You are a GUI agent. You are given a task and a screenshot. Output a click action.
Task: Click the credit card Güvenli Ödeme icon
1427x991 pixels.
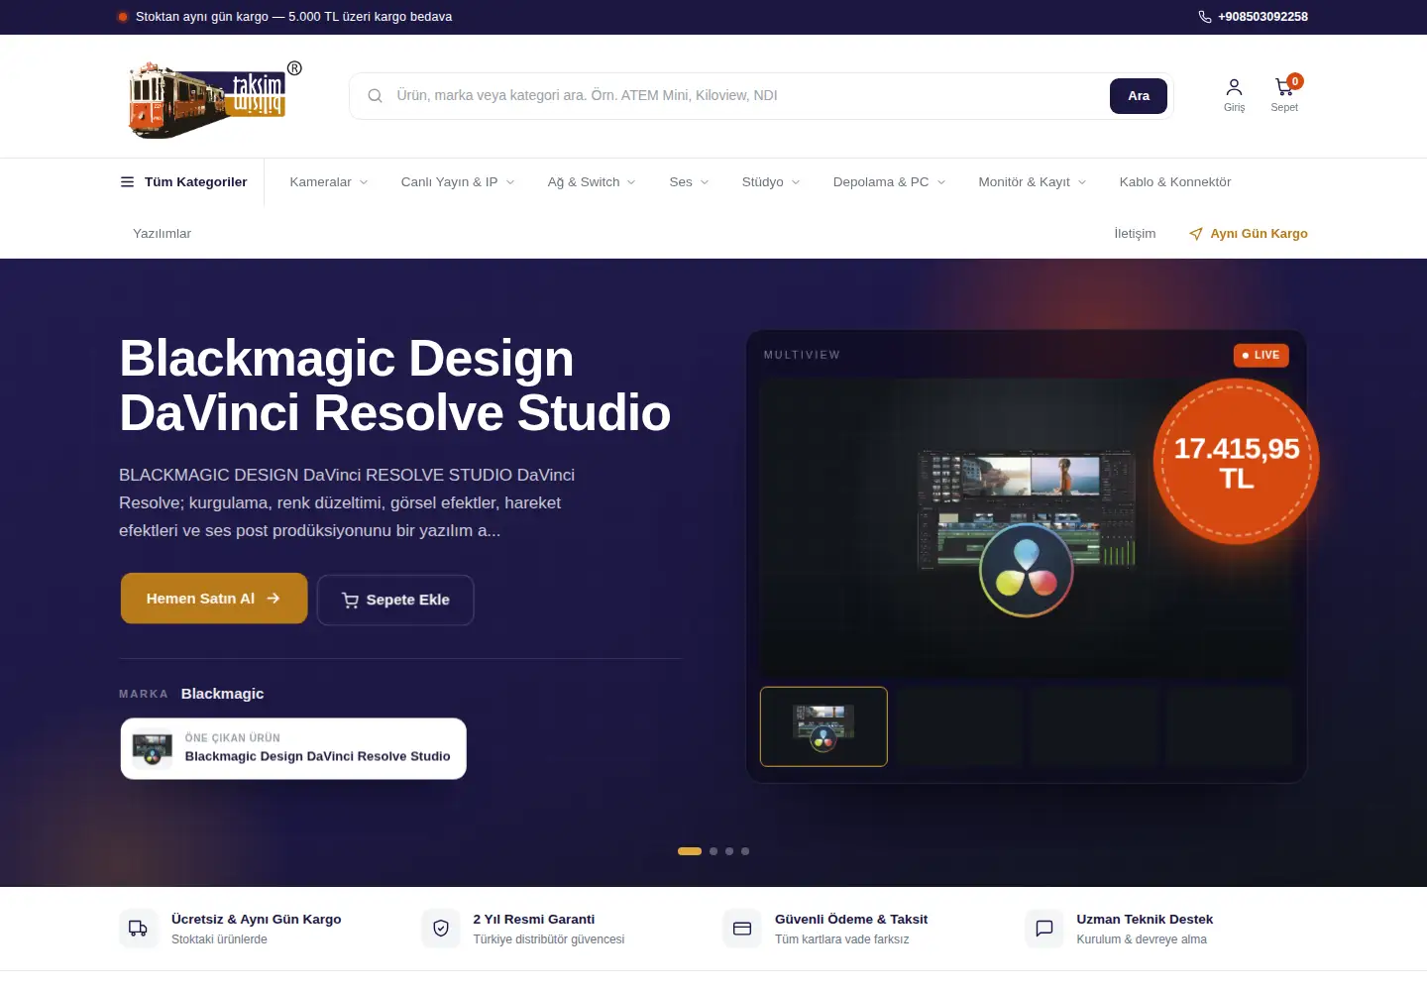[742, 929]
